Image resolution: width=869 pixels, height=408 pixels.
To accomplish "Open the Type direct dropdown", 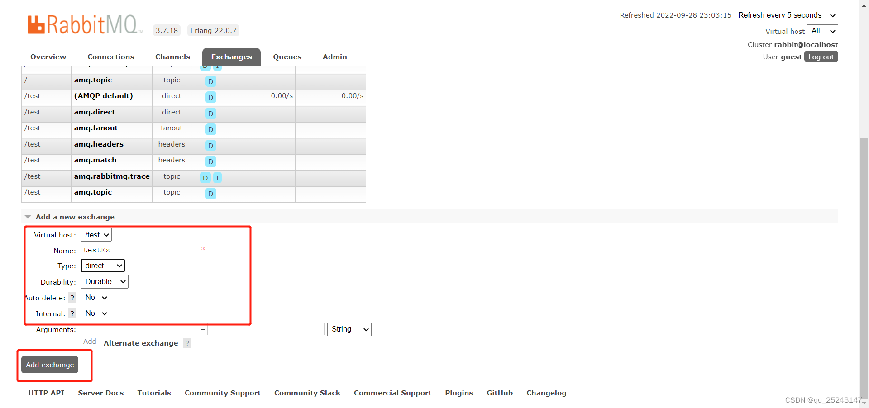I will pos(103,266).
